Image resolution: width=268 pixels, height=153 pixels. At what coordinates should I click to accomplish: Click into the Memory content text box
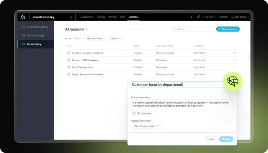[x=182, y=105]
